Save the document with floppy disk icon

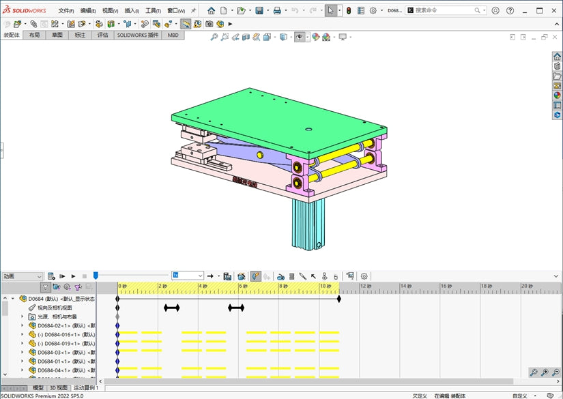pos(259,11)
